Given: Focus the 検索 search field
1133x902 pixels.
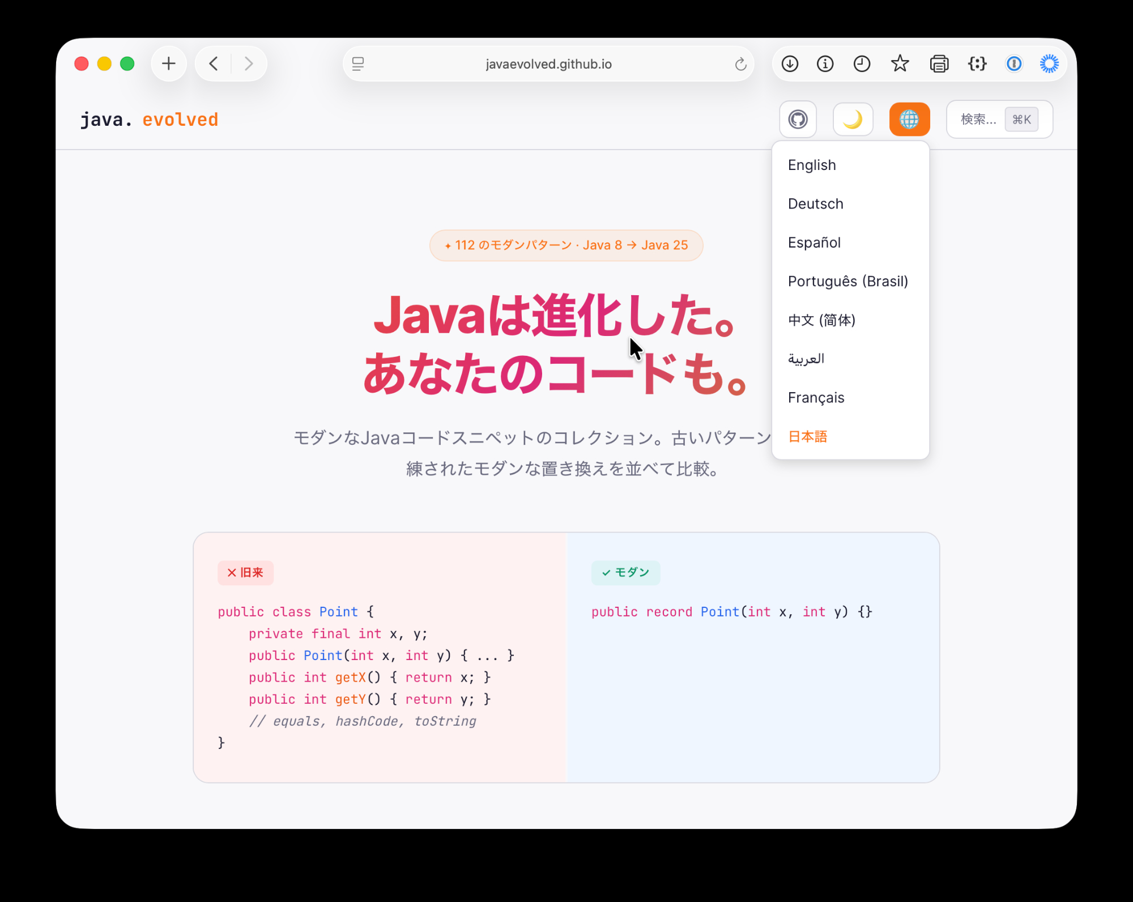Looking at the screenshot, I should [979, 120].
